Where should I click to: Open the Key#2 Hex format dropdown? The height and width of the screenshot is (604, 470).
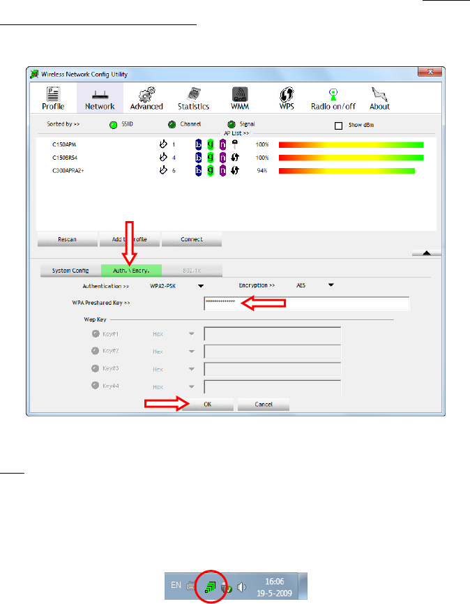pos(192,352)
